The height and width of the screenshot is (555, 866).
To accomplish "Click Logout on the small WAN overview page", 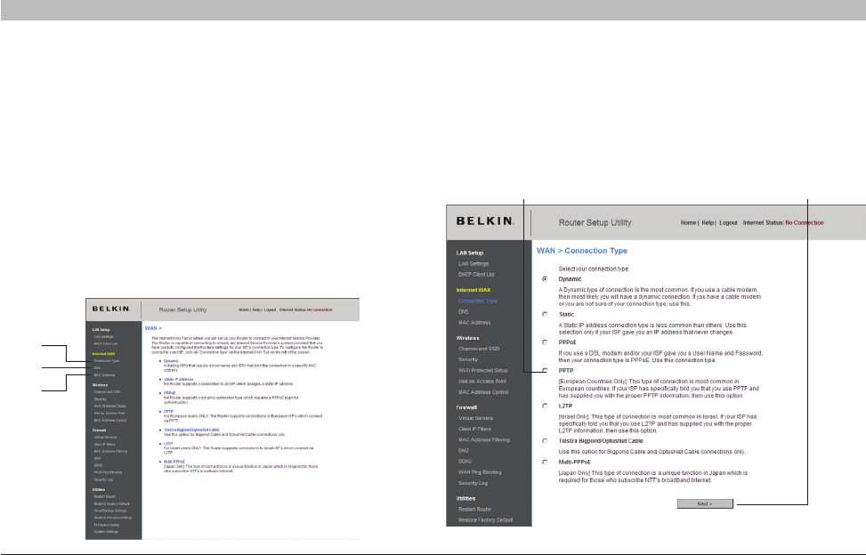I will (x=270, y=310).
